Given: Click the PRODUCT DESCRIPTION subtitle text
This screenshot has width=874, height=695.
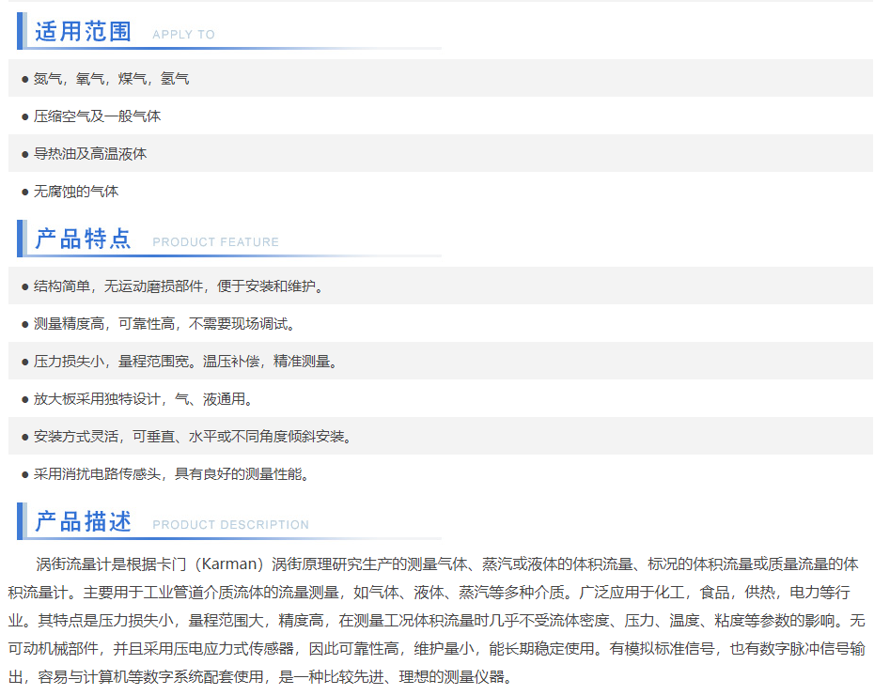Looking at the screenshot, I should point(230,525).
